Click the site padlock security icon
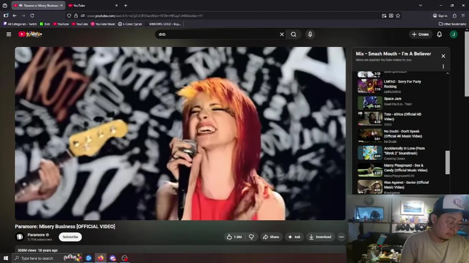Image resolution: width=469 pixels, height=263 pixels. click(x=76, y=16)
